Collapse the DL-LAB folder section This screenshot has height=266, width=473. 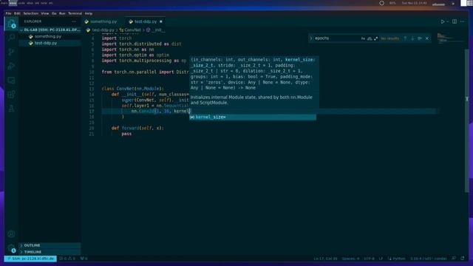click(x=50, y=30)
